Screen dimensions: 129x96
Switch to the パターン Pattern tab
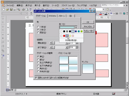click(62, 16)
